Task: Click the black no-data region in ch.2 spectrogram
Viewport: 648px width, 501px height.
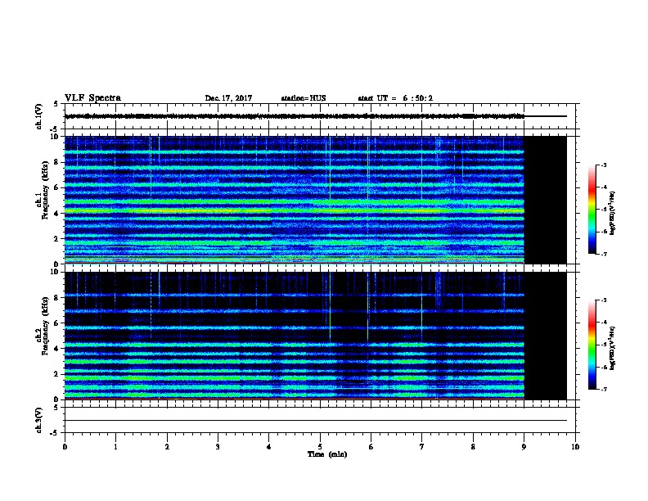Action: coord(546,336)
